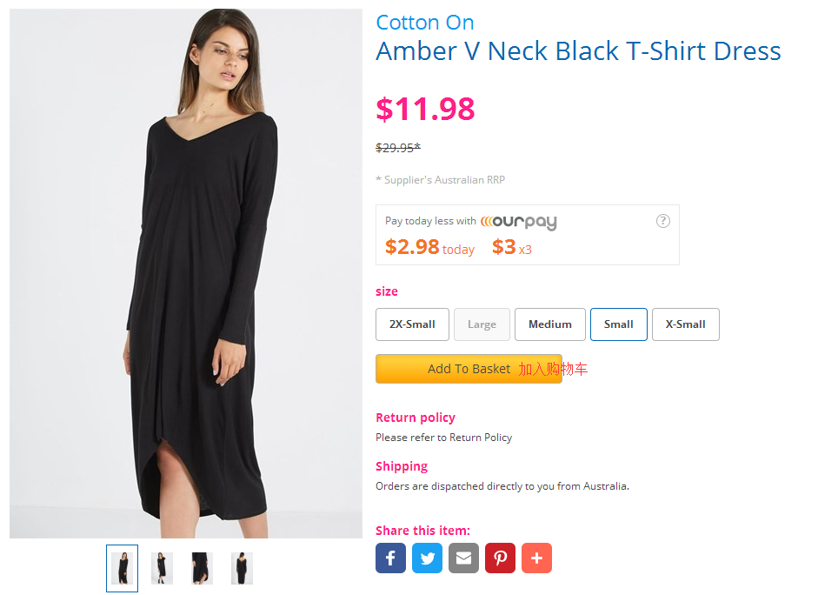818x595 pixels.
Task: View first dress thumbnail
Action: click(x=122, y=568)
